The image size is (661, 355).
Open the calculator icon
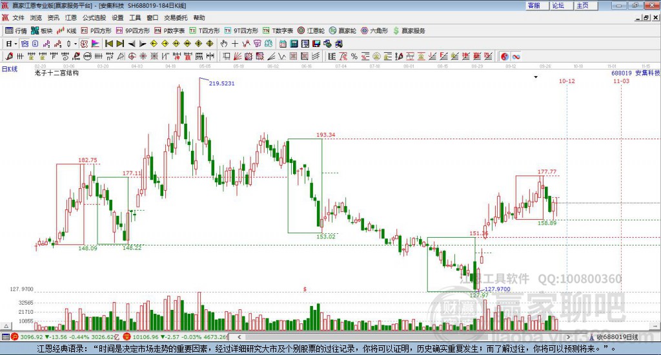click(294, 44)
